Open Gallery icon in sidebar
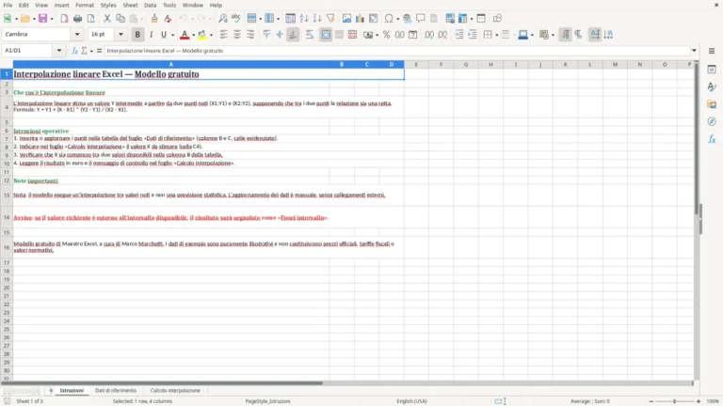Viewport: 723px width, 406px height. point(712,104)
